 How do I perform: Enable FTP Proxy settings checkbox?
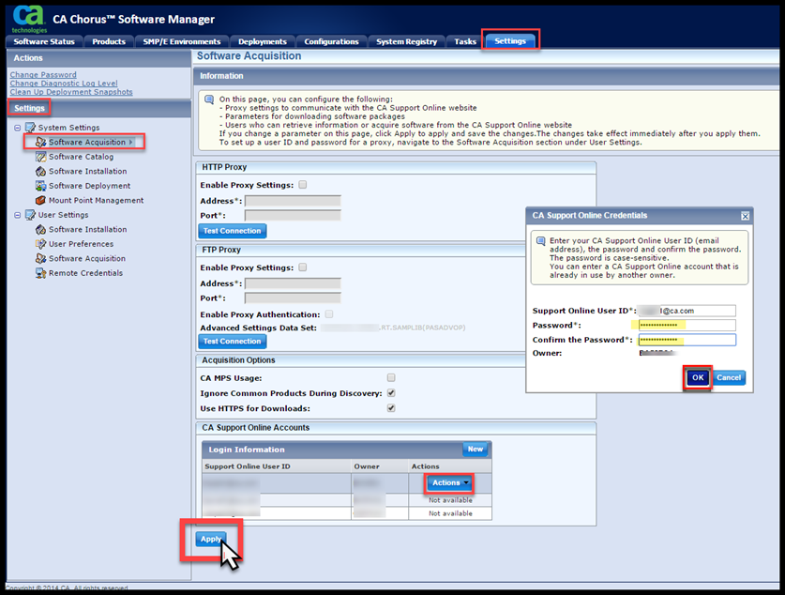click(302, 267)
